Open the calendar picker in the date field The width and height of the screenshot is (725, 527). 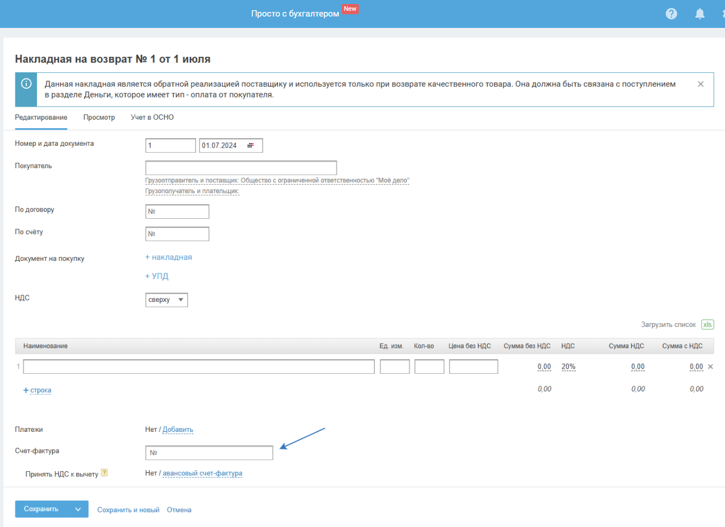pos(250,146)
